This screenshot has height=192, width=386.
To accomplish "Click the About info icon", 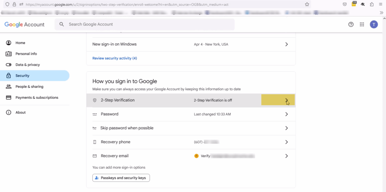I will [x=9, y=112].
